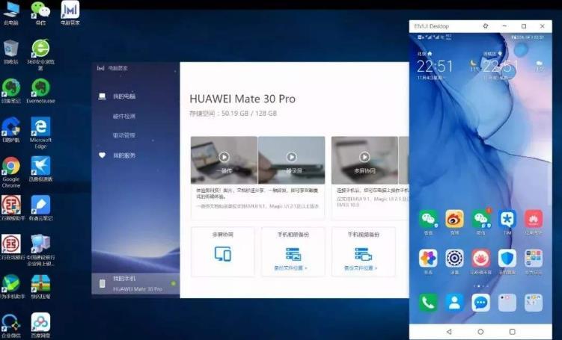Screen dimensions: 562x340
Task: Open the 百度网盘 desktop shortcut
Action: point(40,326)
